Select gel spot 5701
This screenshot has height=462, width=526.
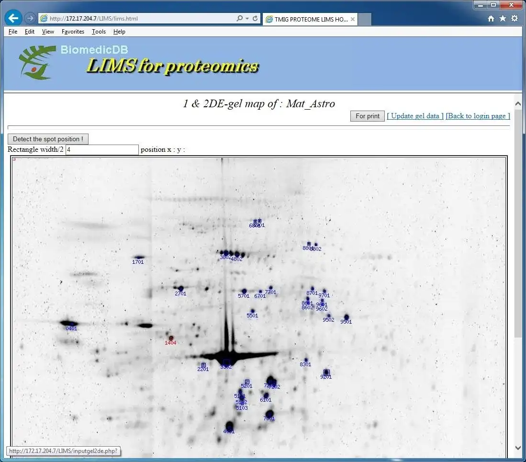point(244,291)
